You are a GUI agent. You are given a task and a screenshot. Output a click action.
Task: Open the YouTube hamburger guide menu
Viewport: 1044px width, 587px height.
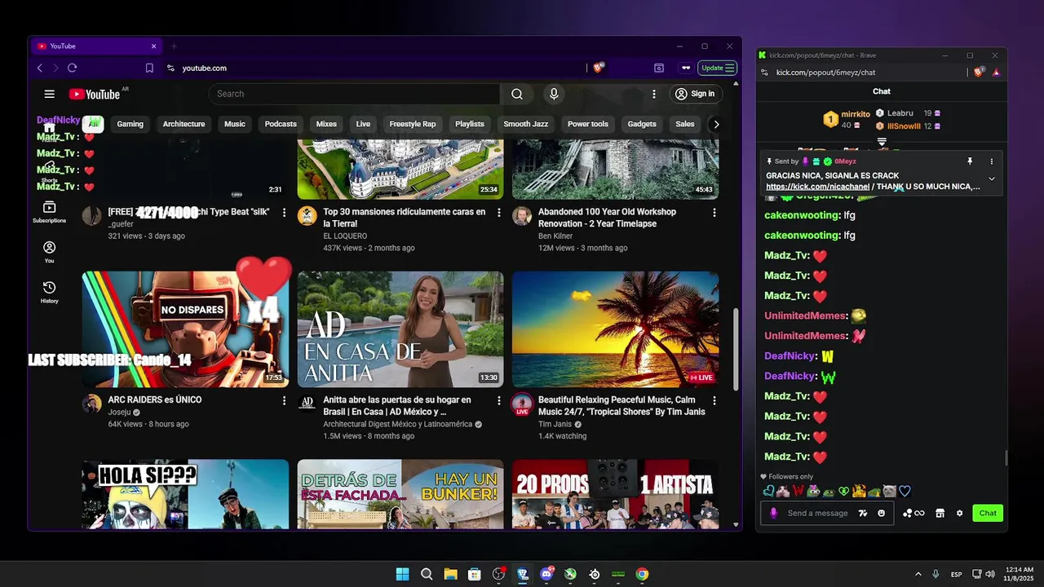[50, 94]
